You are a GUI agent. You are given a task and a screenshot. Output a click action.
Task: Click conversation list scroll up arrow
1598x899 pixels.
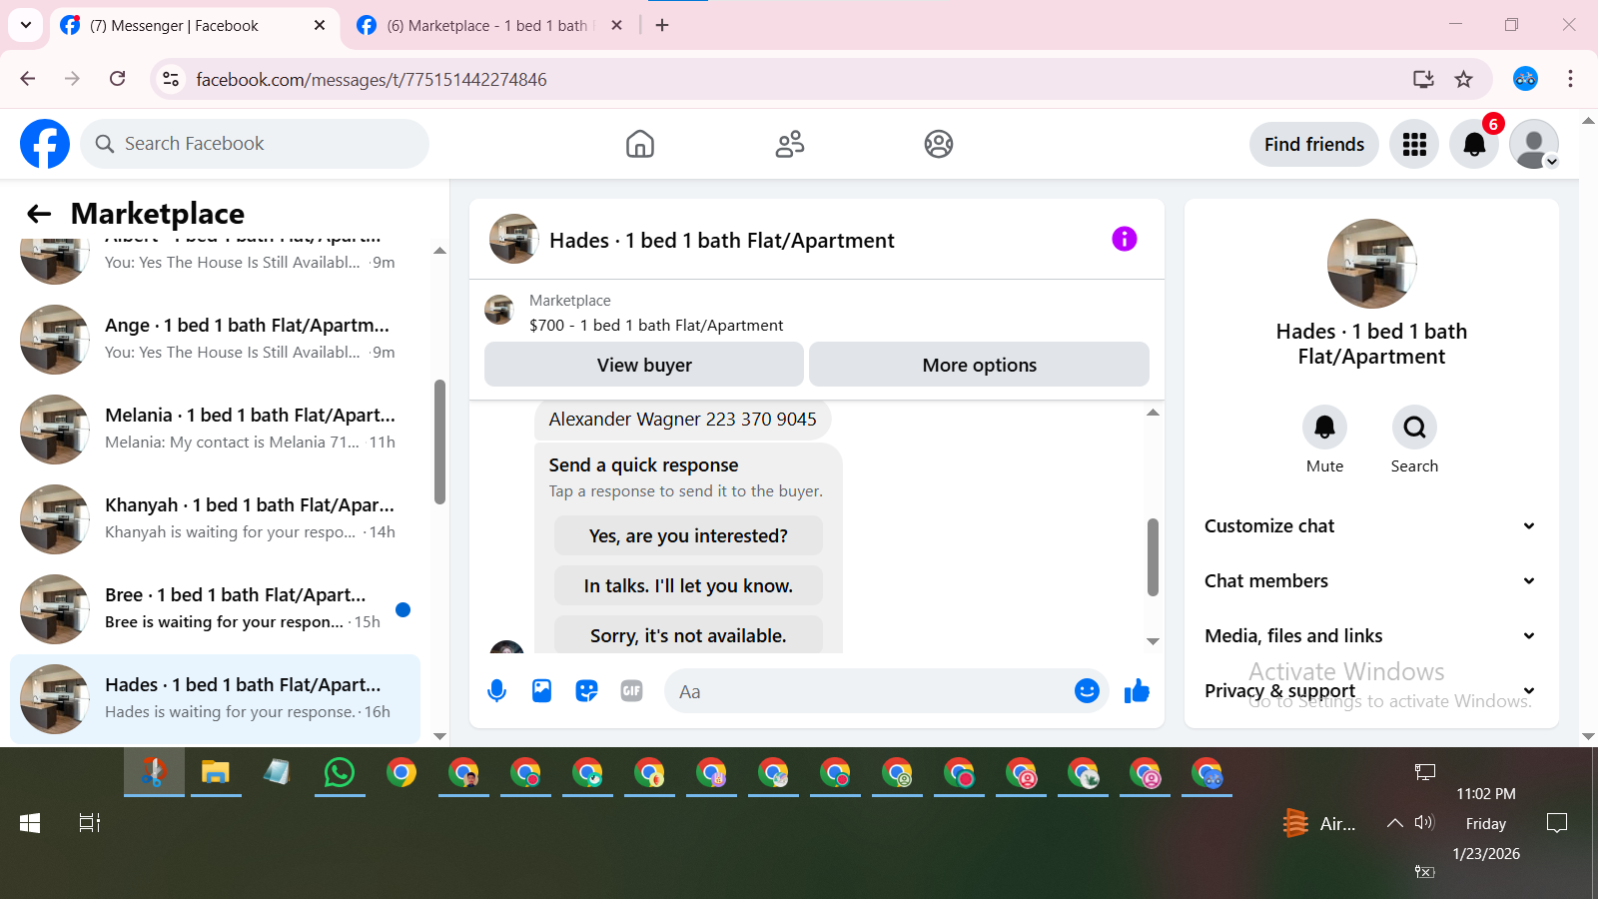[439, 251]
